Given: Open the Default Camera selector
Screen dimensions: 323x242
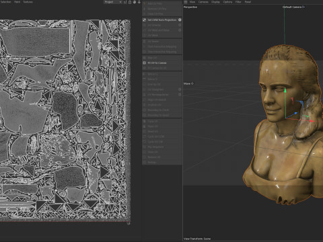Looking at the screenshot, I should tap(293, 7).
